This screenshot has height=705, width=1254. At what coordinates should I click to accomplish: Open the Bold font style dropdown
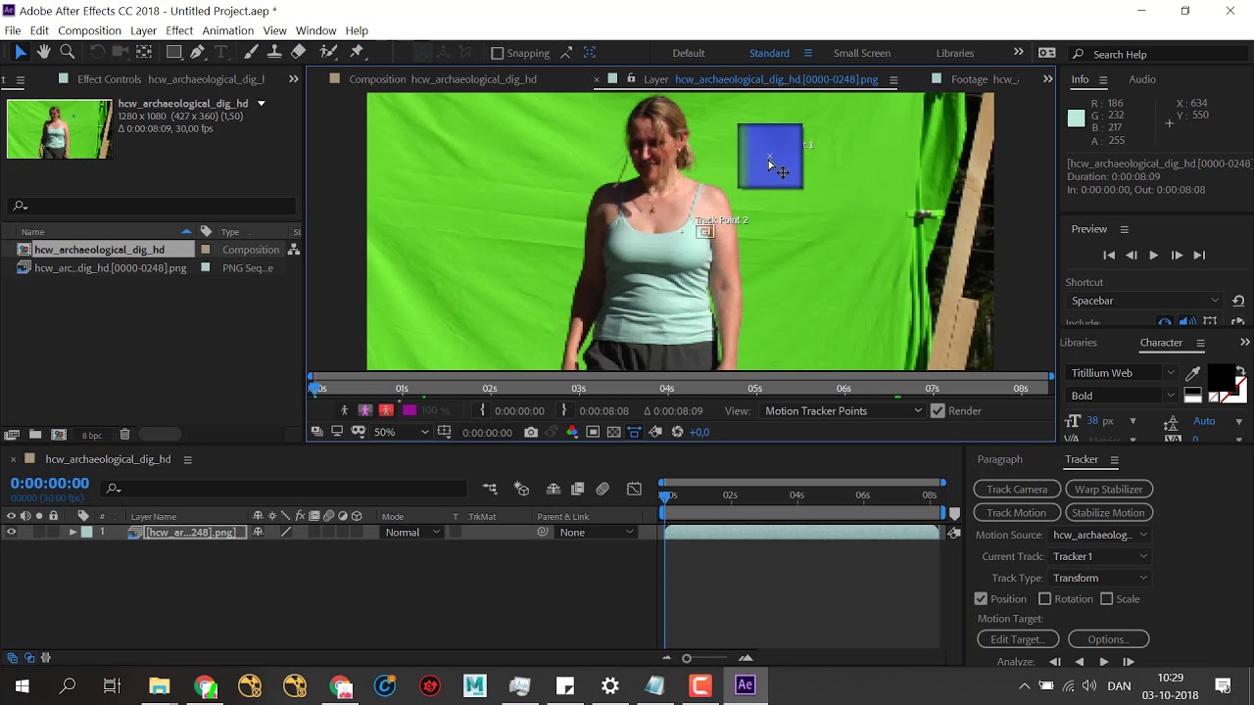coord(1122,396)
